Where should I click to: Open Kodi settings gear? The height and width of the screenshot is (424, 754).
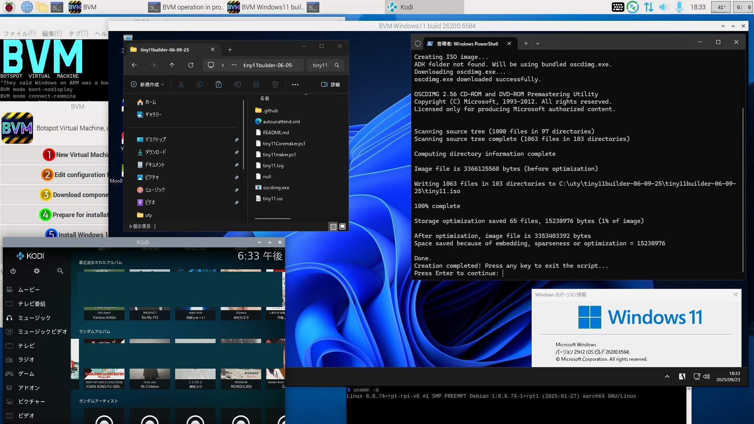tap(37, 271)
